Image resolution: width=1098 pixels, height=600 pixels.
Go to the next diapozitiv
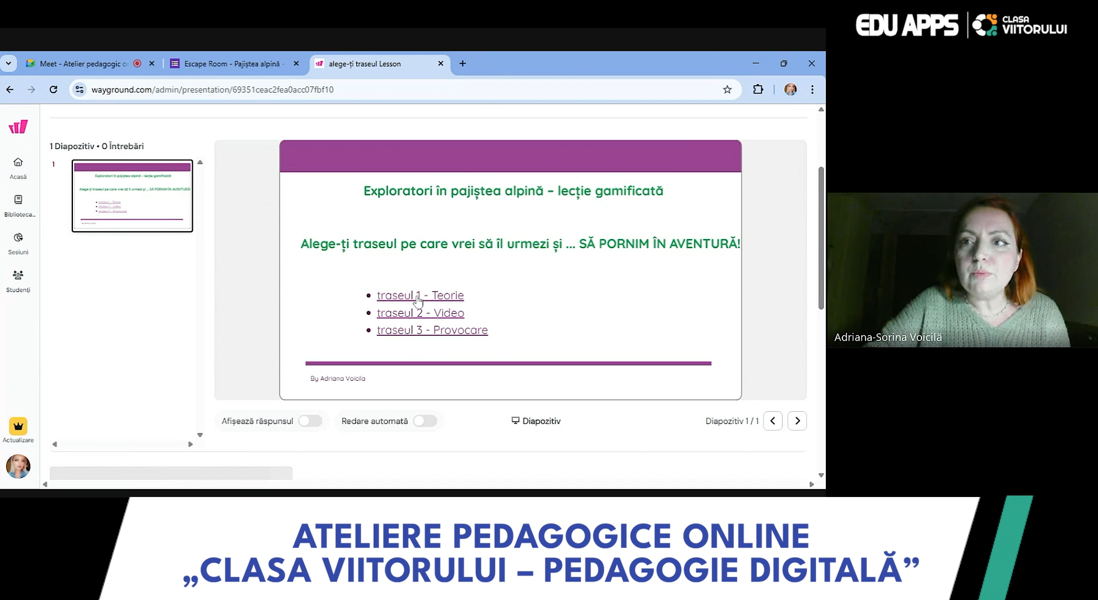(797, 421)
